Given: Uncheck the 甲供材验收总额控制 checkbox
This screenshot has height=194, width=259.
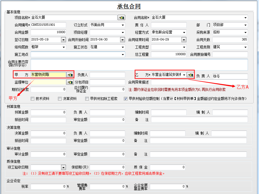Looking at the screenshot, I should pos(126,99).
